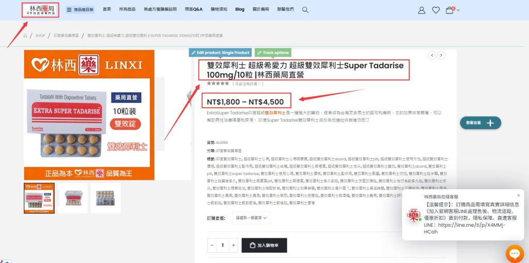Viewport: 529px width, 263px height.
Task: Select the first orange LINXI thumbnail
Action: click(39, 199)
